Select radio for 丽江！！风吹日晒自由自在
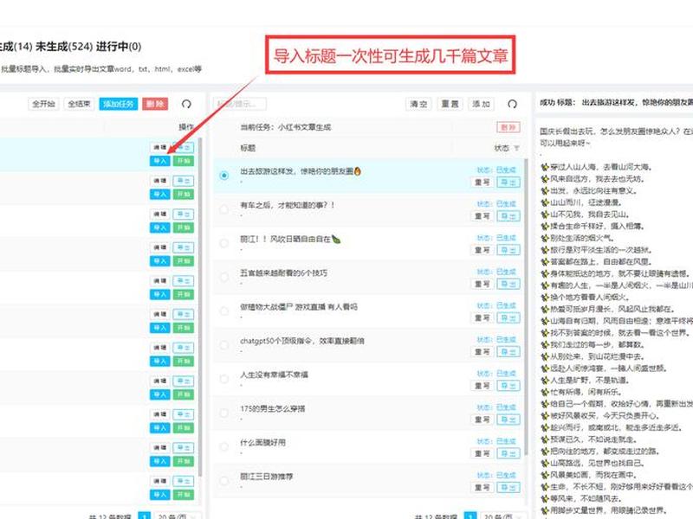 tap(224, 243)
